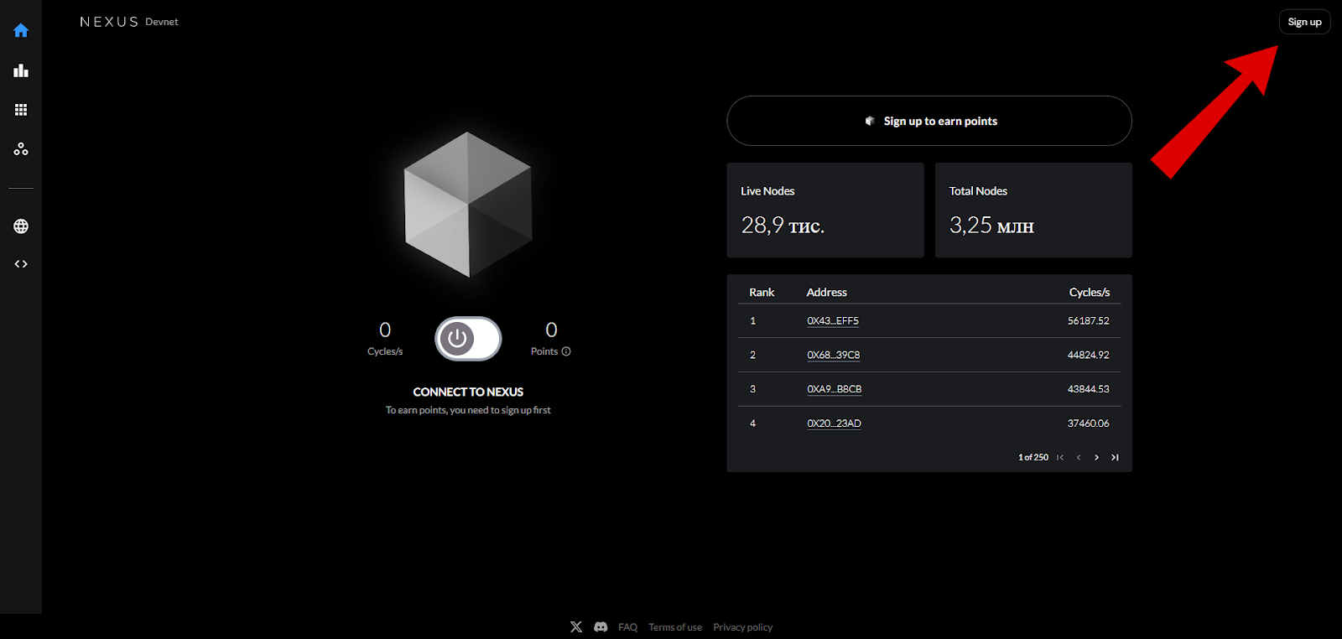1342x639 pixels.
Task: Open the bar chart leaderboard icon
Action: coord(21,70)
